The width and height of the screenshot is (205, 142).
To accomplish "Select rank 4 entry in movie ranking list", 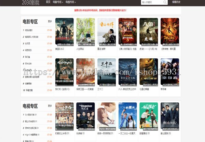I will [x=37, y=50].
